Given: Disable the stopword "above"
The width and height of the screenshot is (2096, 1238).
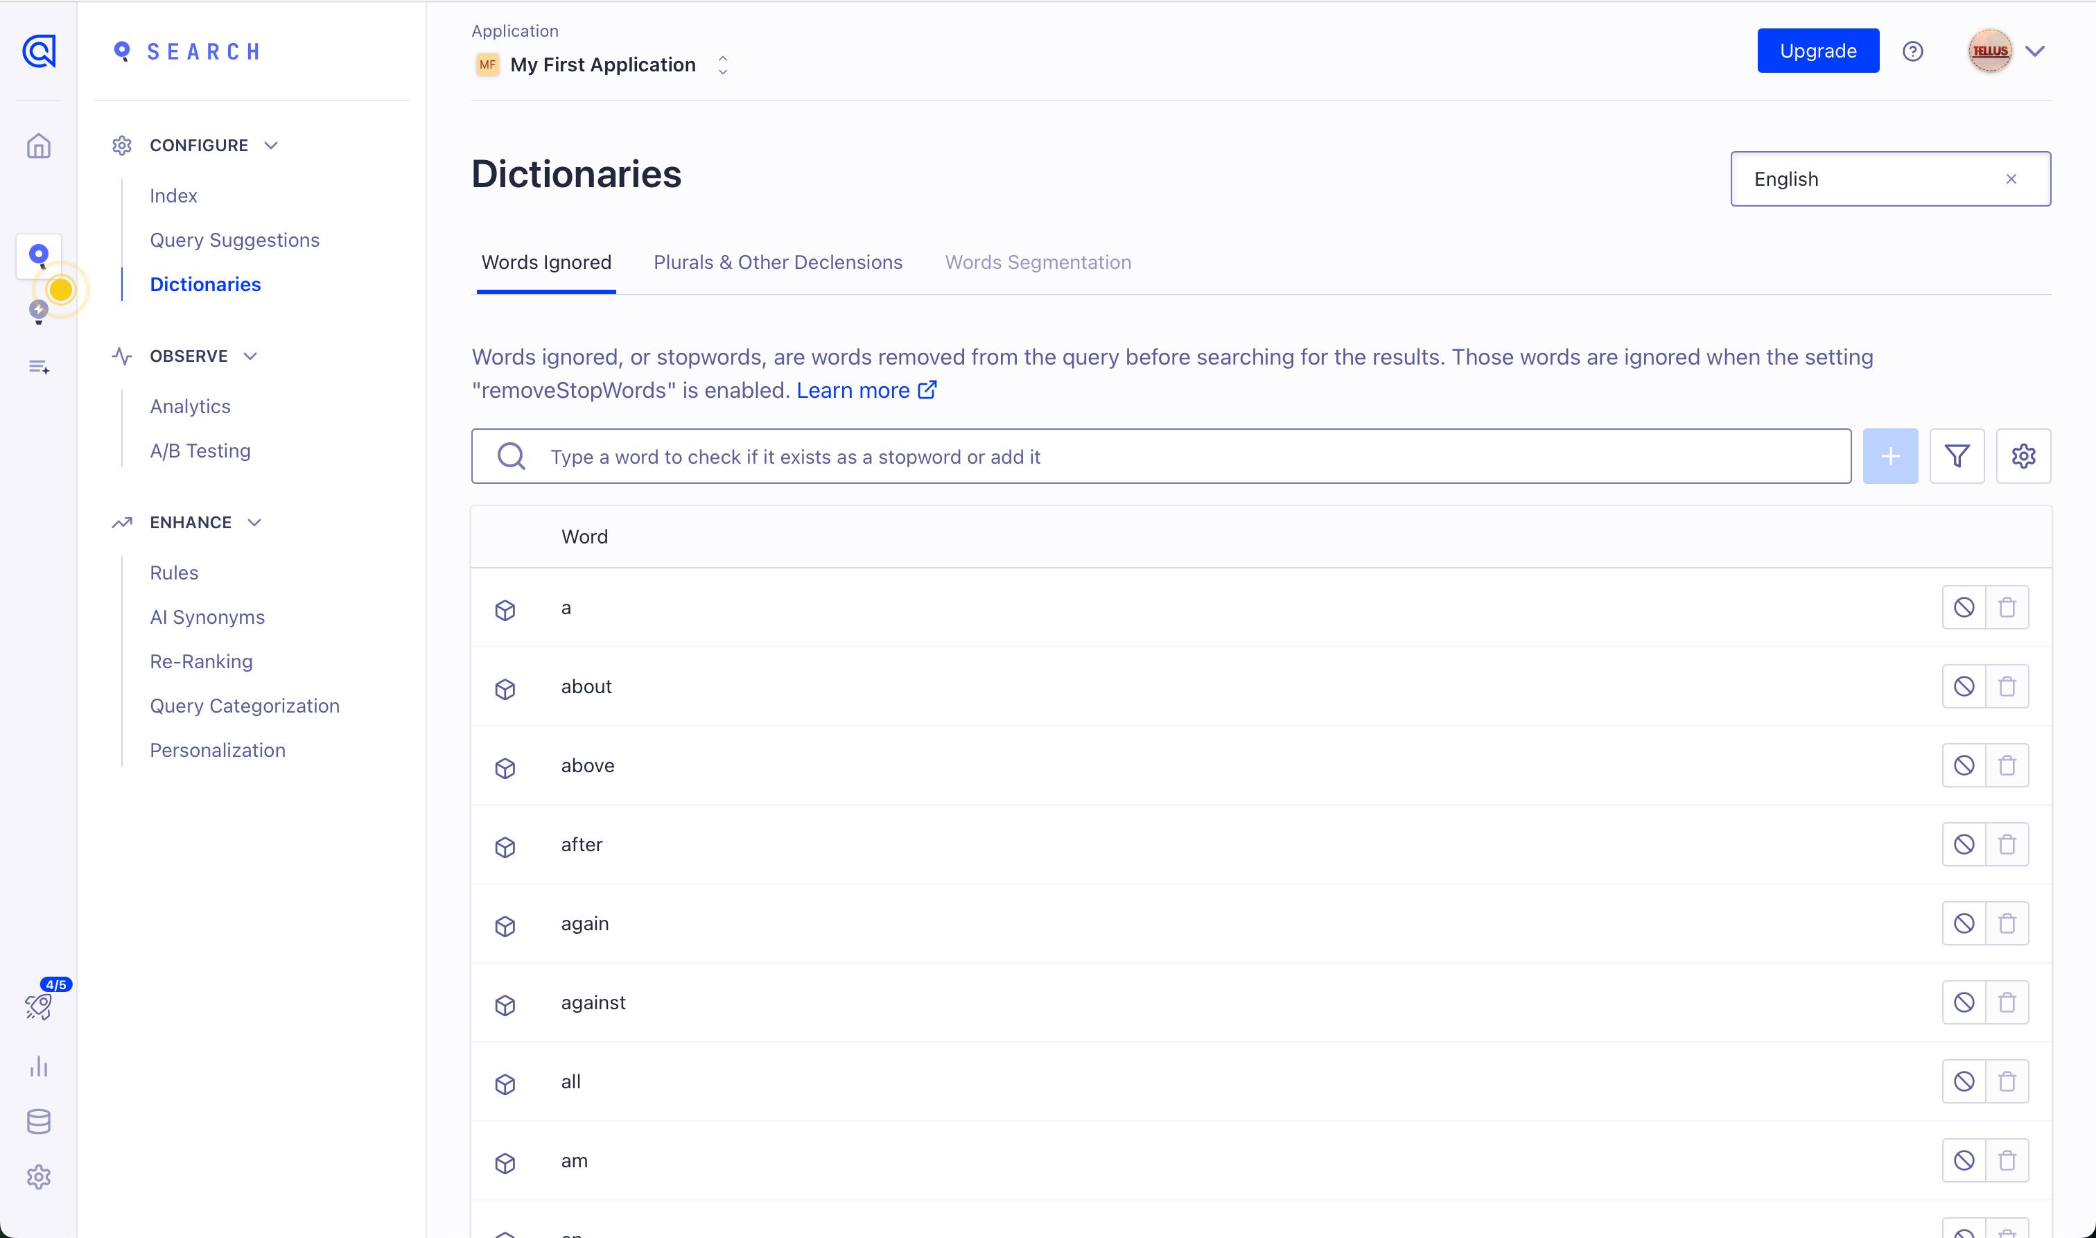Looking at the screenshot, I should click(1964, 766).
